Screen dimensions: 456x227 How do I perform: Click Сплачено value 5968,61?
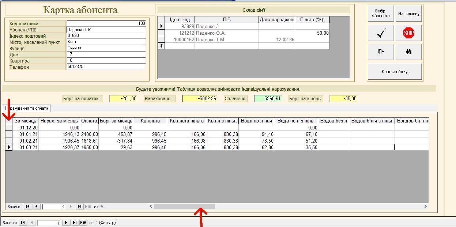pyautogui.click(x=268, y=98)
